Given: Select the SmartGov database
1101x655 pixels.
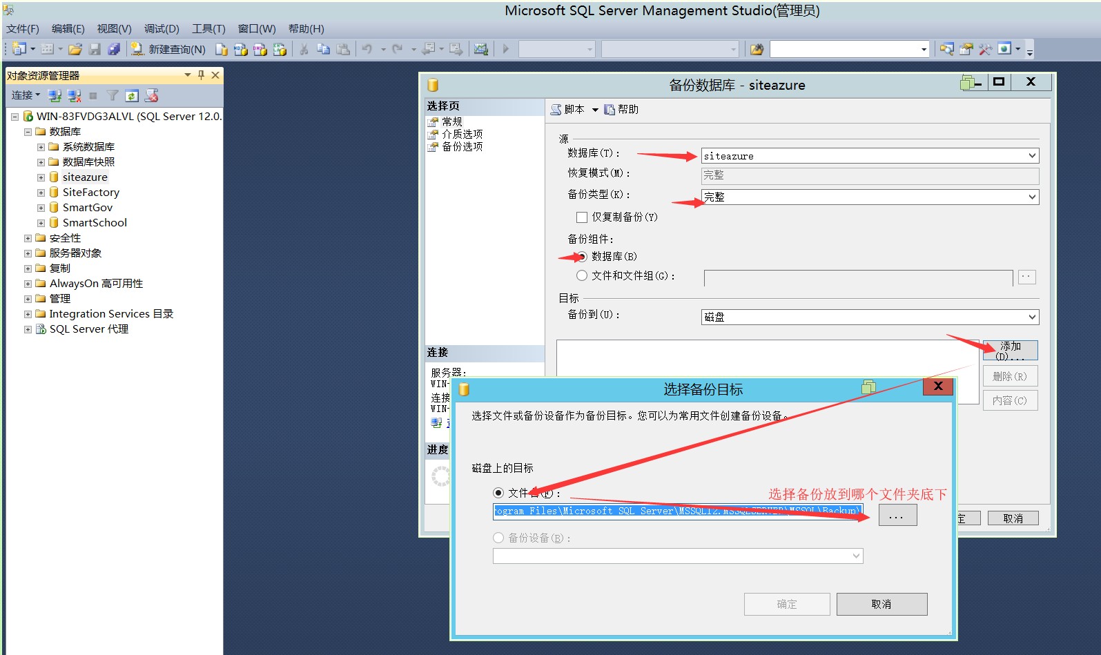Looking at the screenshot, I should click(x=87, y=208).
